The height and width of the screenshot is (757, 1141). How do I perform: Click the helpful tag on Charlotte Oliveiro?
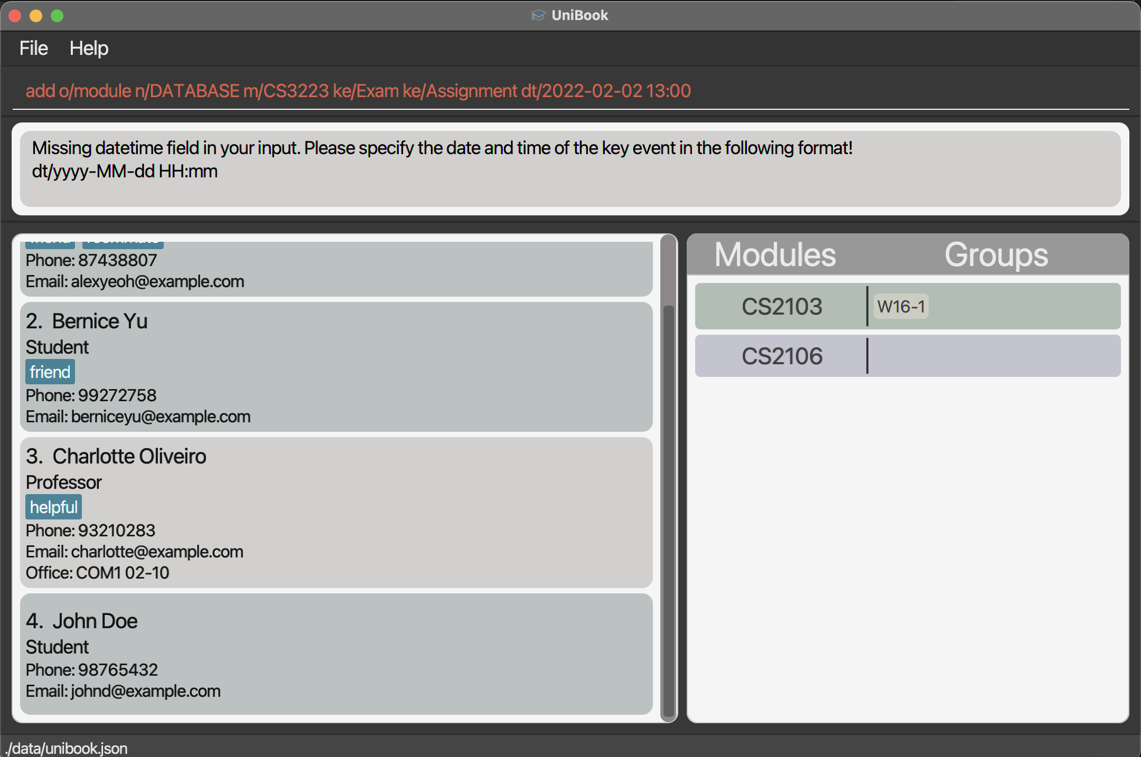[x=54, y=507]
